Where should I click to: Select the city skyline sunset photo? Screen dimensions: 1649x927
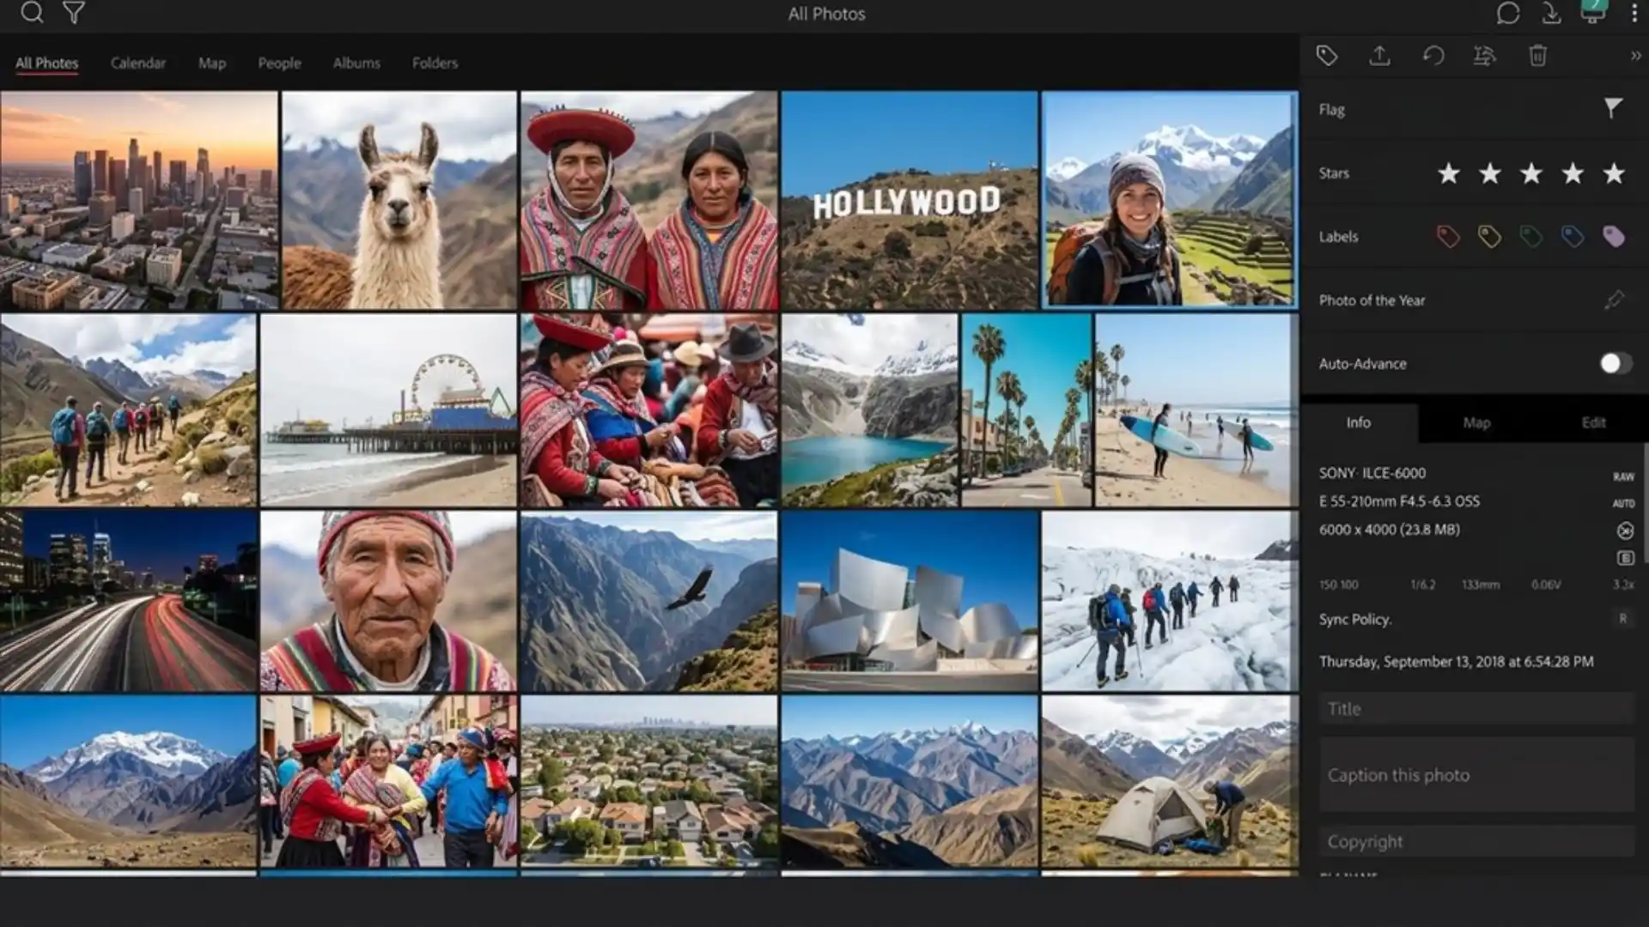coord(139,200)
